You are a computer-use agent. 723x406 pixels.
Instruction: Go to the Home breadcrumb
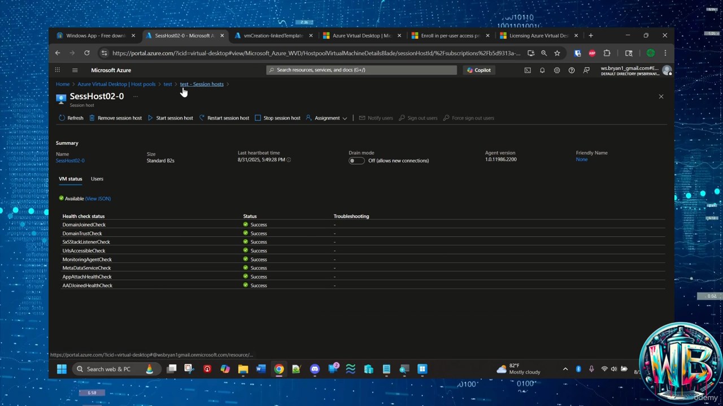[63, 84]
